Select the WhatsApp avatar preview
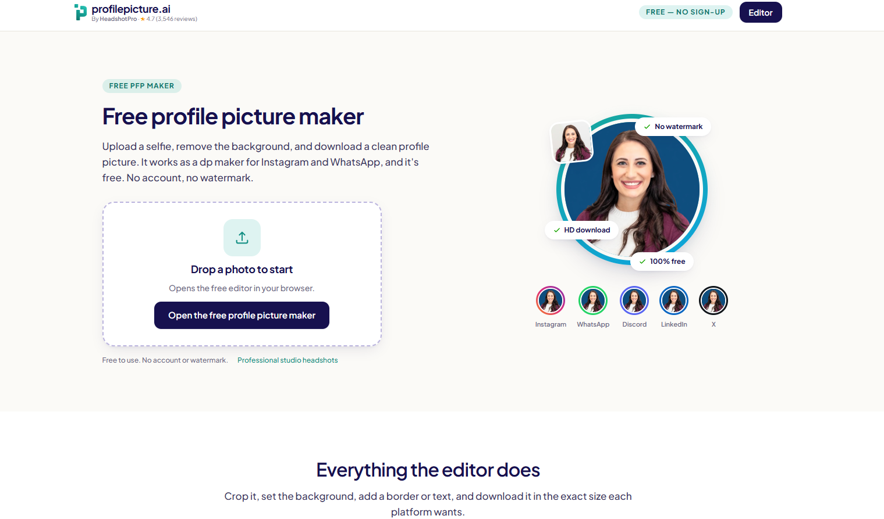This screenshot has width=884, height=519. (593, 300)
